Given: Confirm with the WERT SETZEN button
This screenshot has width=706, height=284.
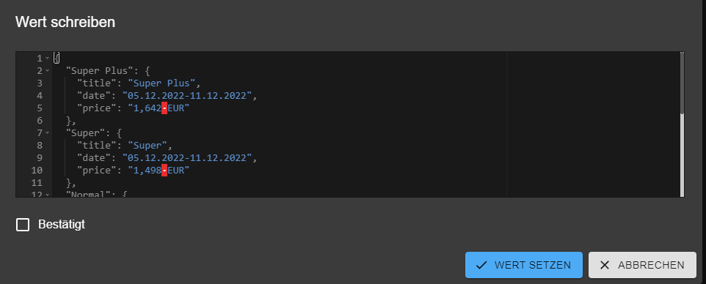Looking at the screenshot, I should (x=524, y=265).
